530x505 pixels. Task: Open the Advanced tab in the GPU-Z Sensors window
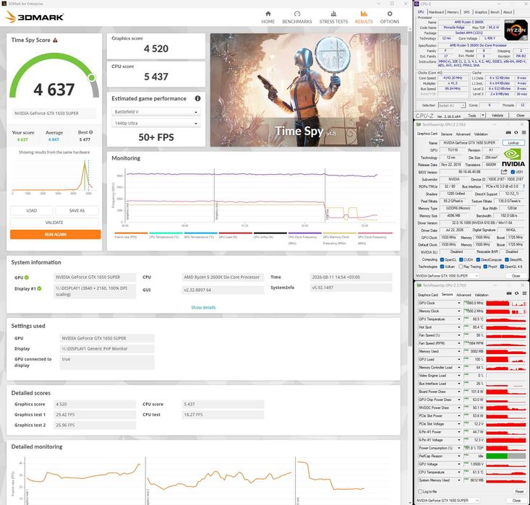click(463, 295)
